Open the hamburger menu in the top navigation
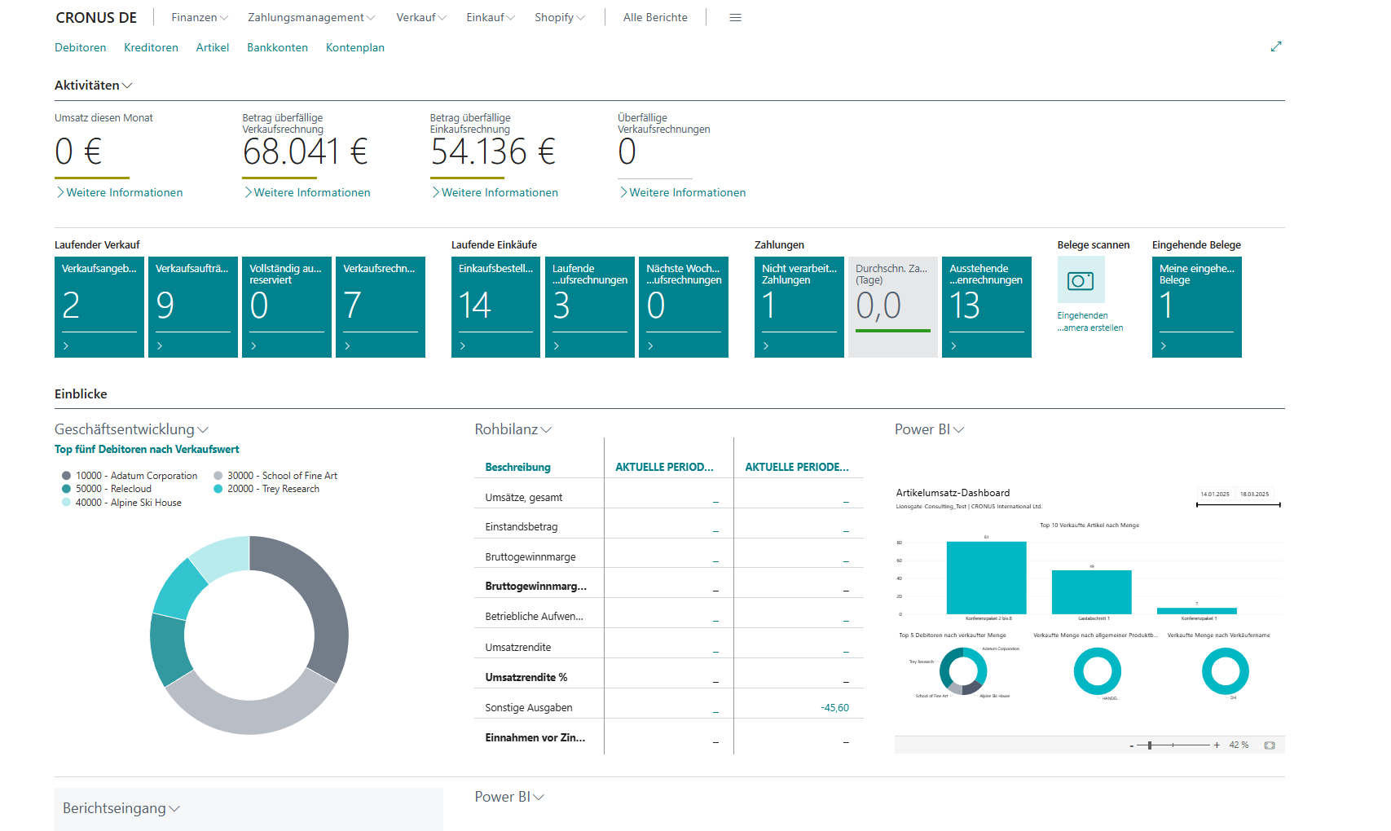Image resolution: width=1391 pixels, height=831 pixels. point(735,17)
